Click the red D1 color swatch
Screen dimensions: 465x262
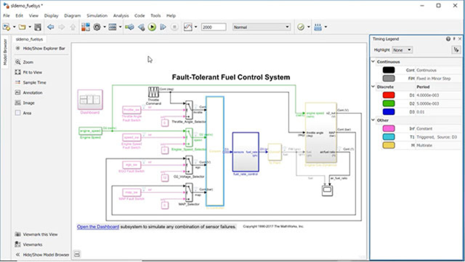pyautogui.click(x=388, y=95)
